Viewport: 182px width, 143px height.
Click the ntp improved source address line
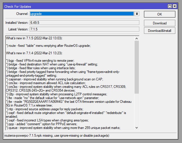point(45,109)
